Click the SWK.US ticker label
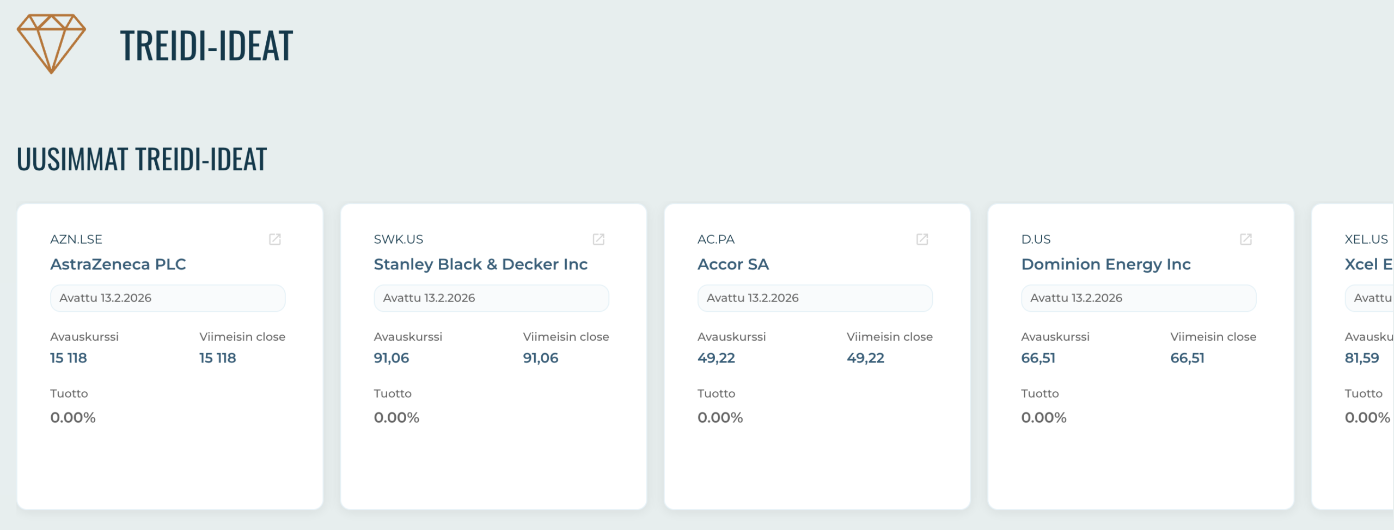This screenshot has height=530, width=1394. click(x=398, y=239)
